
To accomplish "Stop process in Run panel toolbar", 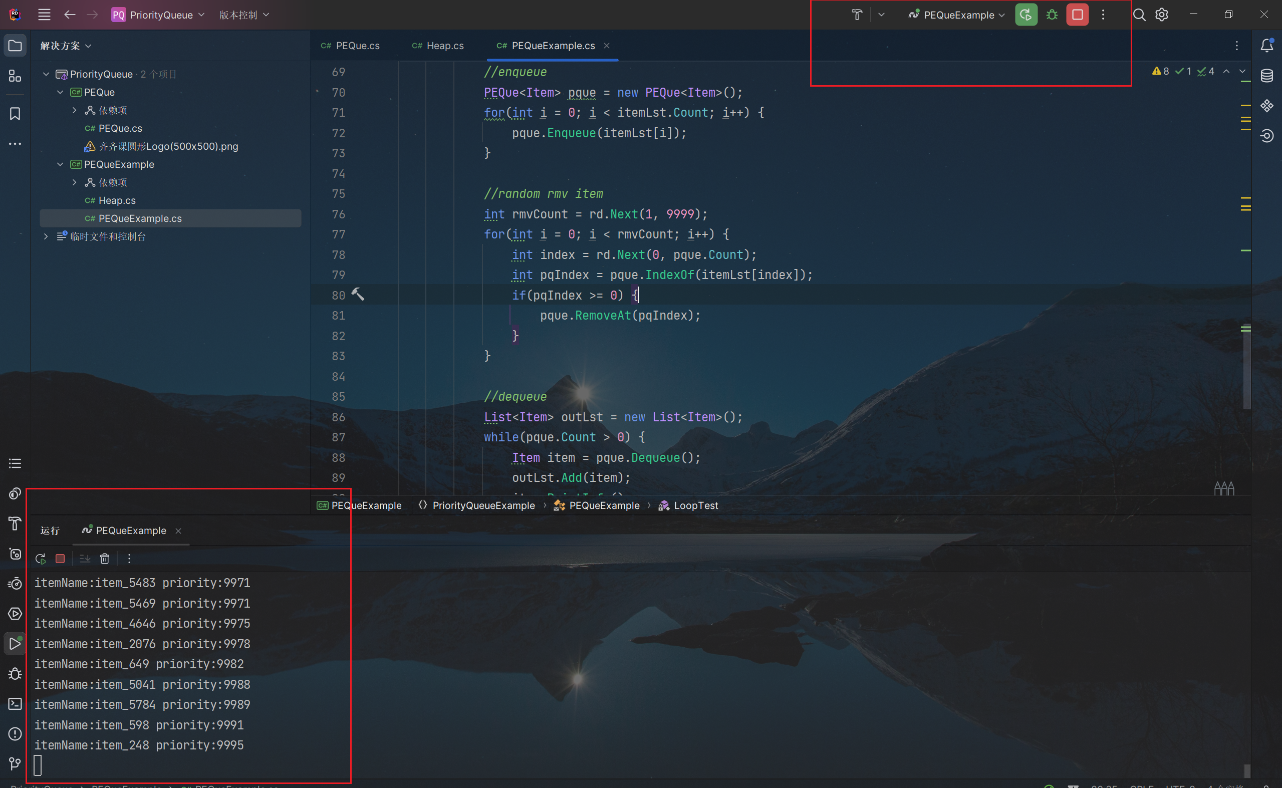I will pyautogui.click(x=60, y=559).
